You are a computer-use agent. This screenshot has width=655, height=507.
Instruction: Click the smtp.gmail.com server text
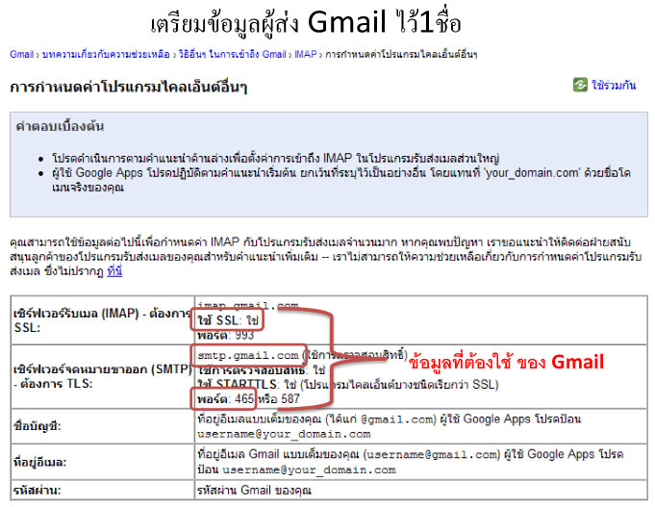coord(248,356)
